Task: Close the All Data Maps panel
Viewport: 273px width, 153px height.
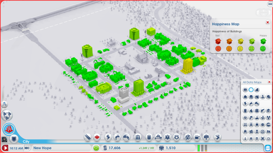Action: click(x=269, y=82)
